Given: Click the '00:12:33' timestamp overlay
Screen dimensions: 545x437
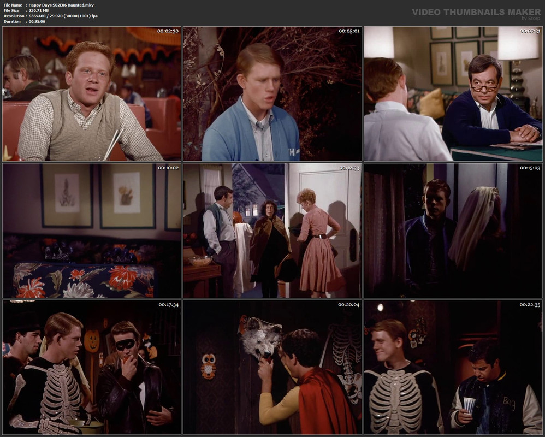Looking at the screenshot, I should (x=349, y=168).
